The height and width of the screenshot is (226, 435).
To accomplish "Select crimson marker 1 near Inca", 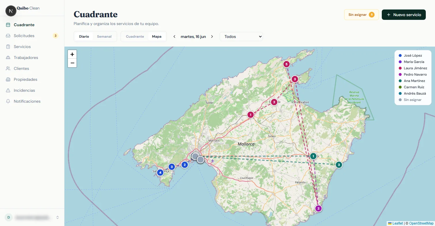I will click(251, 115).
